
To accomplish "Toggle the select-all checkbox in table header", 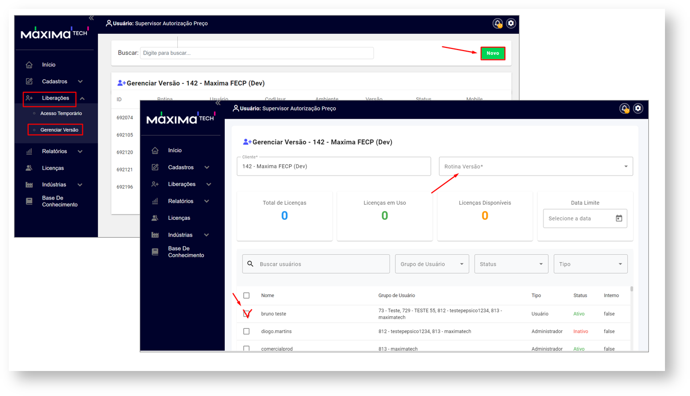I will point(247,295).
